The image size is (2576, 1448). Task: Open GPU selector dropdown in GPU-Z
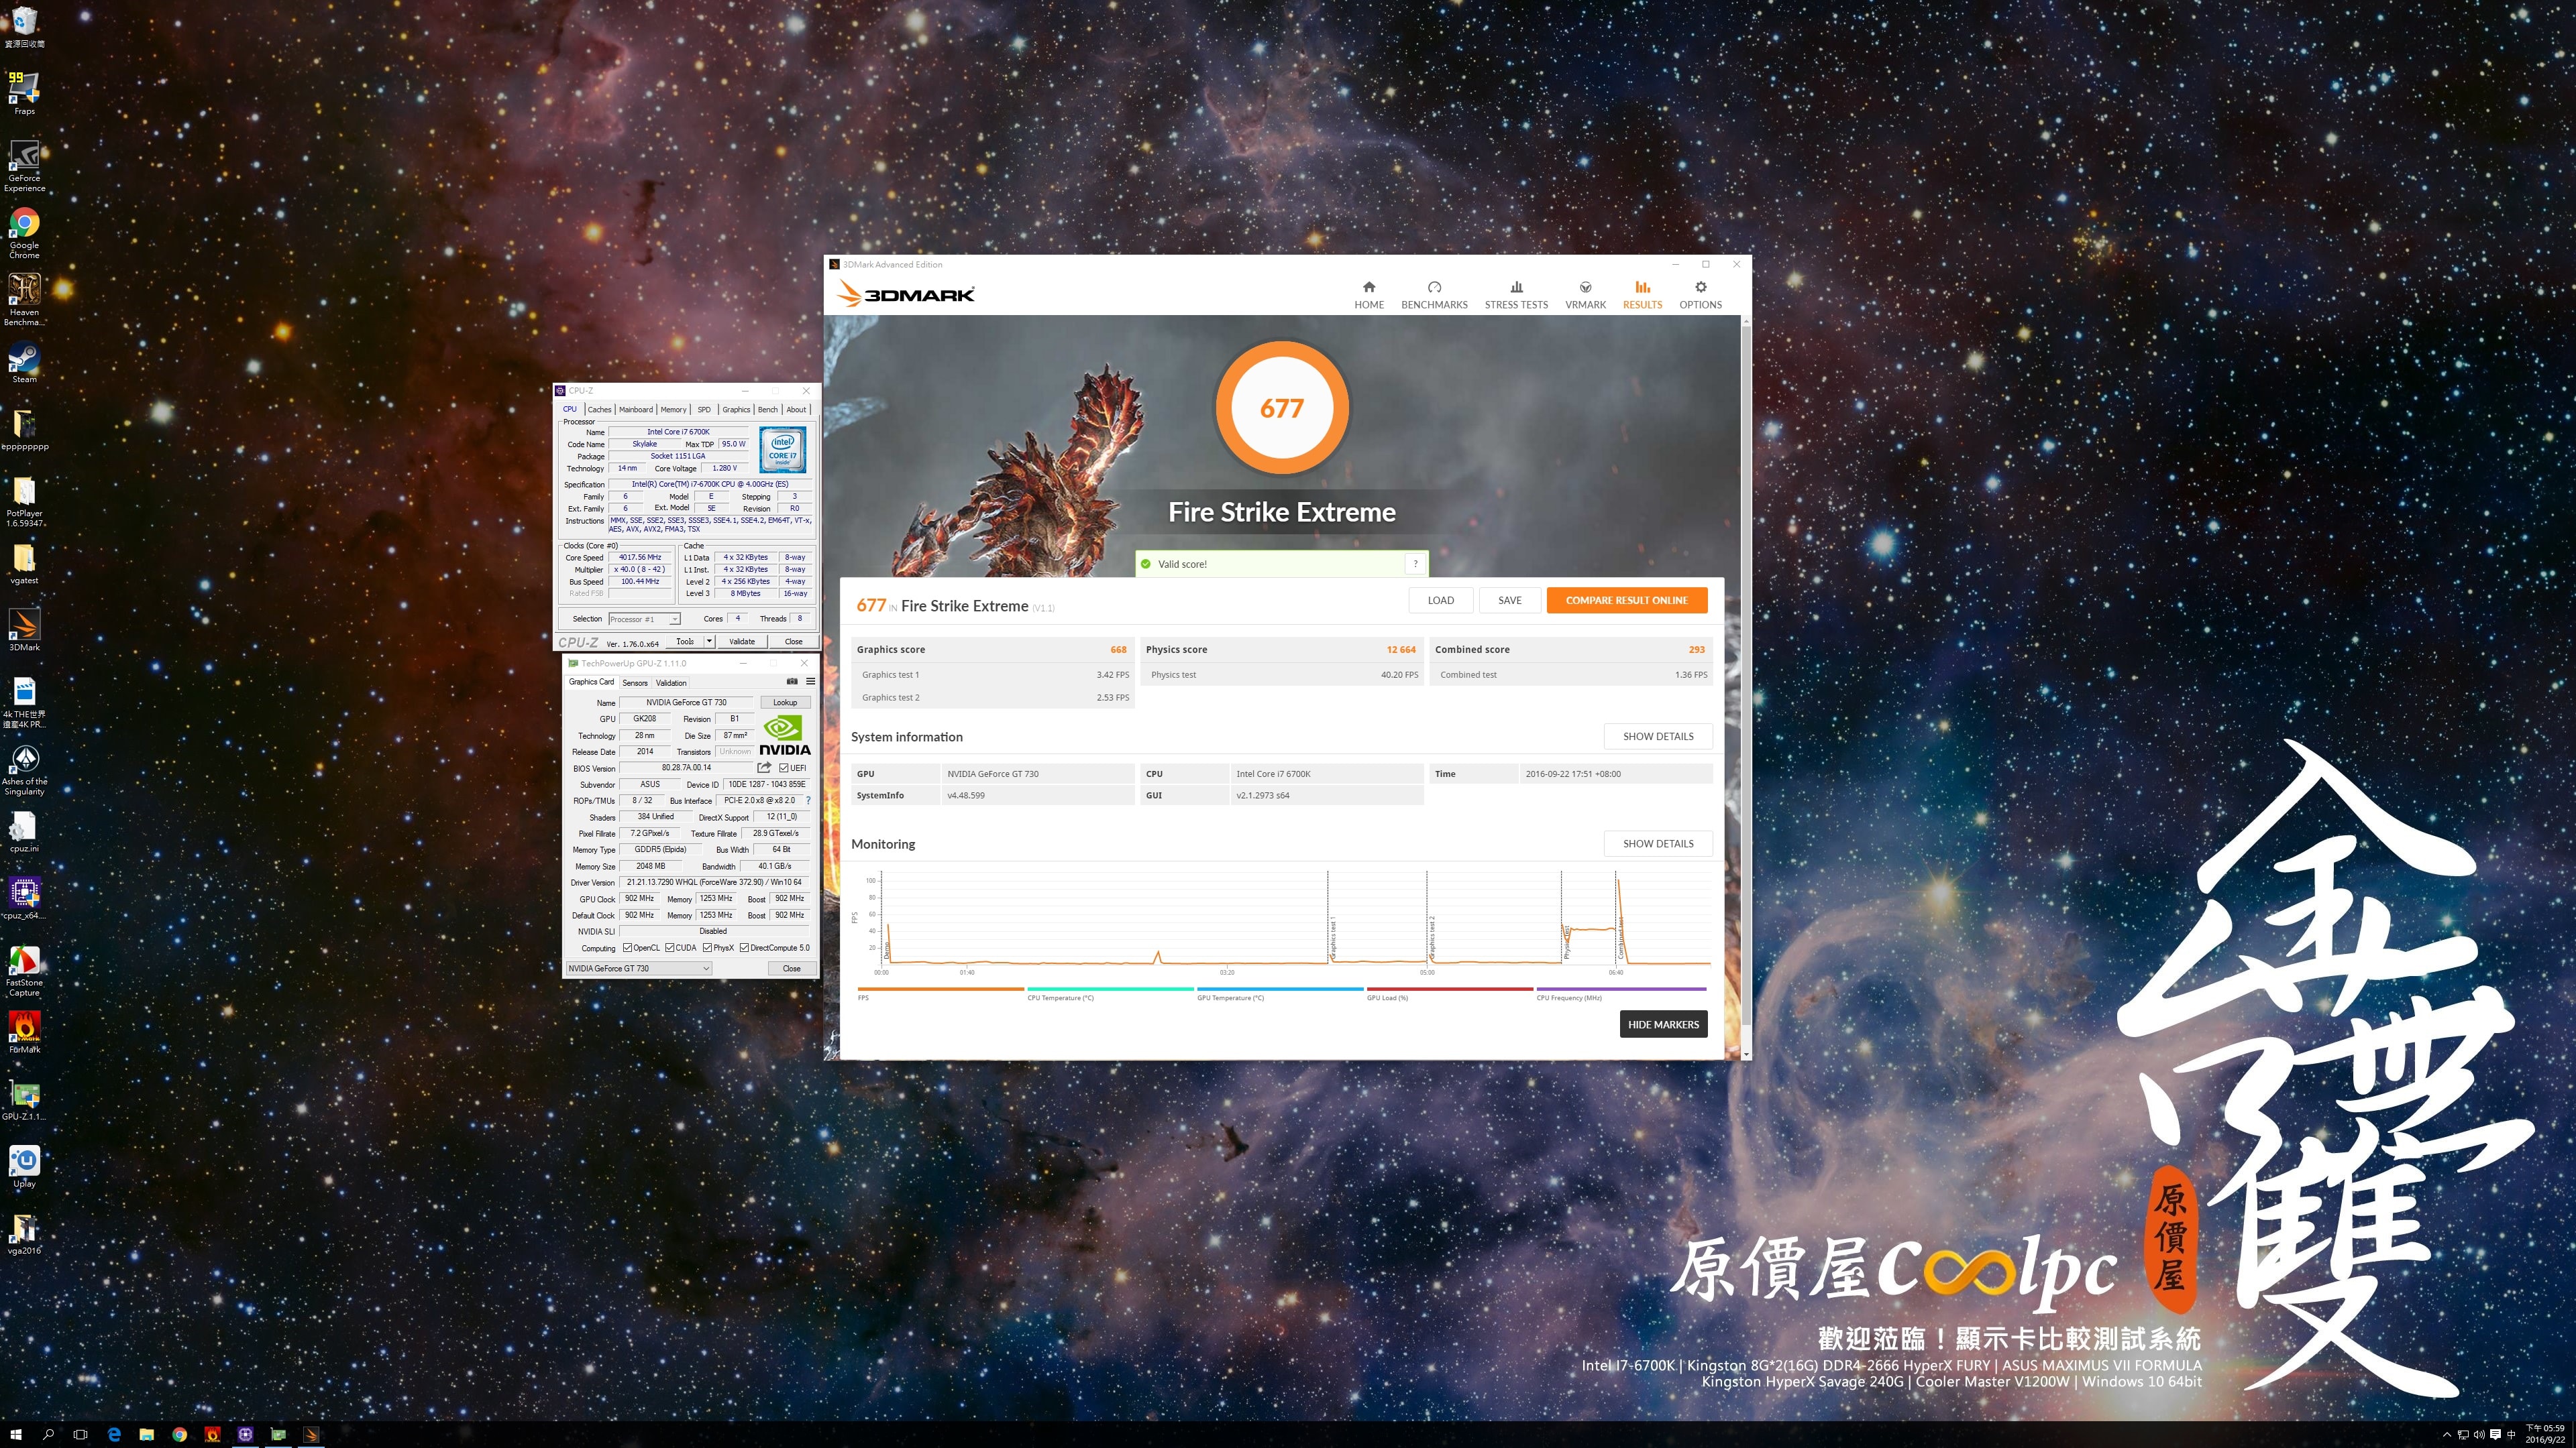[639, 968]
